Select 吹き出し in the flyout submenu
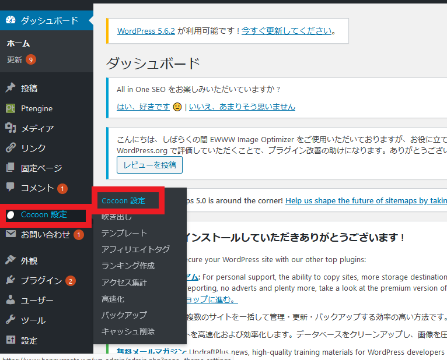 point(117,217)
